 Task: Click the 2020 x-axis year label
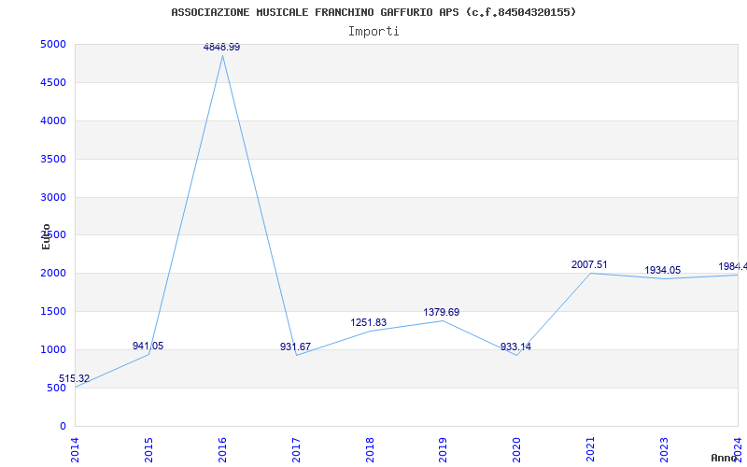point(516,450)
